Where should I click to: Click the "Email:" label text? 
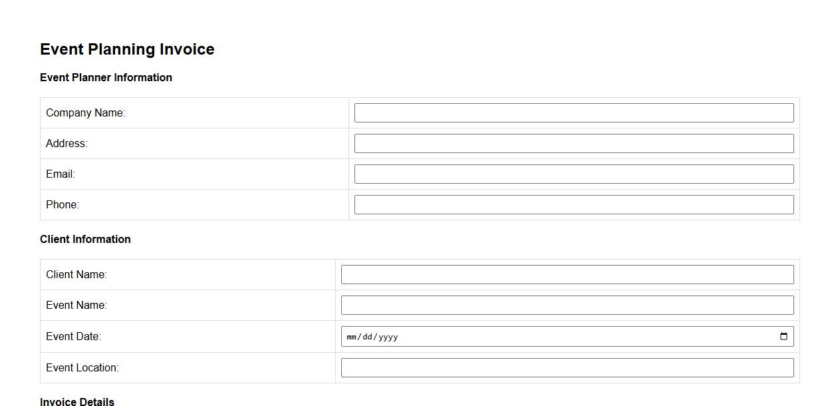pyautogui.click(x=61, y=174)
